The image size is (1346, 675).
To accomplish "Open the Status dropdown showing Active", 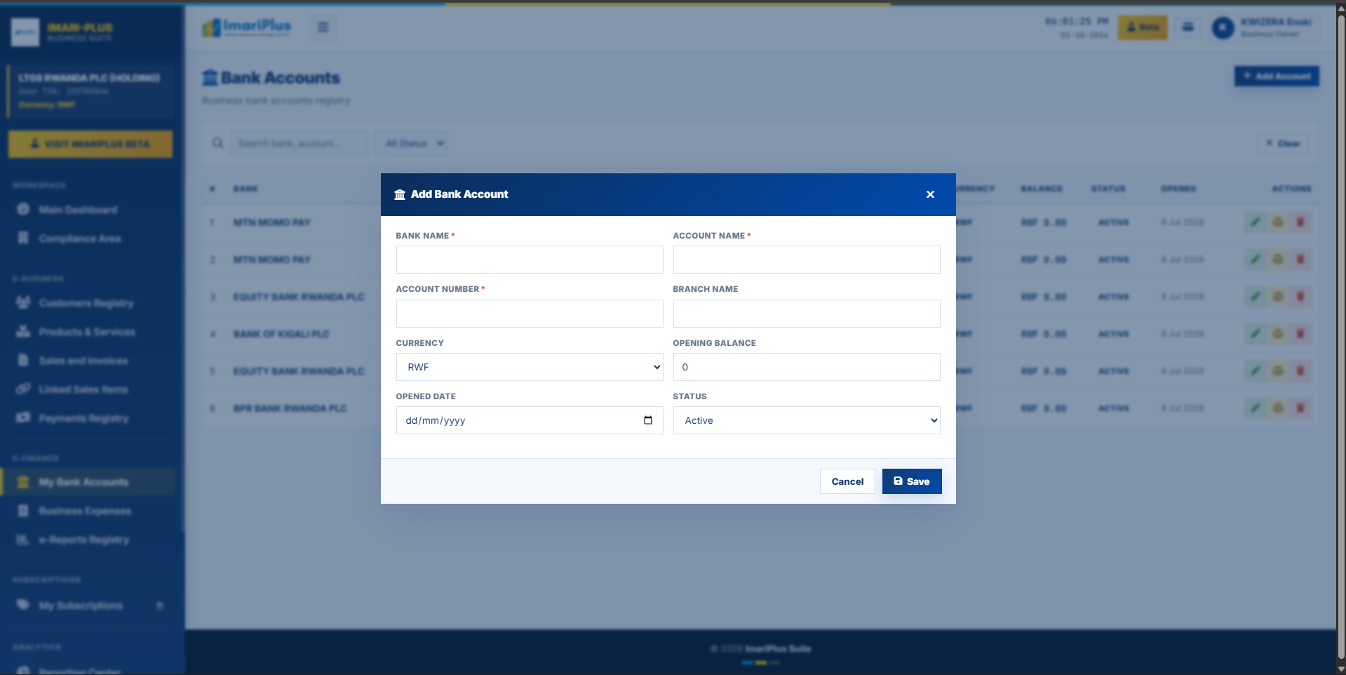I will (x=807, y=420).
